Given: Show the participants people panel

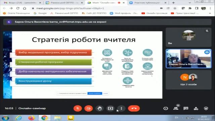Looking at the screenshot, I should pos(176,108).
